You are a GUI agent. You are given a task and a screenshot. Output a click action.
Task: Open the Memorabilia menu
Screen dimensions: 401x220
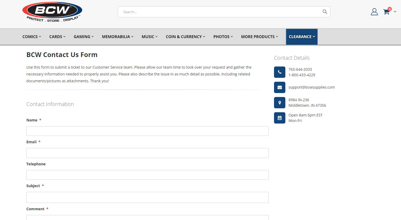pos(118,37)
